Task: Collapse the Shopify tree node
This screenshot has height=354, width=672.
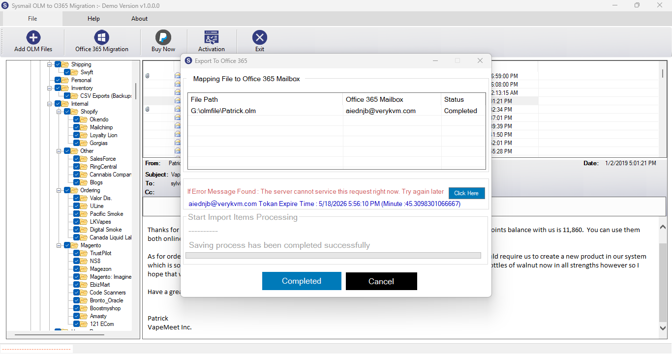Action: point(59,112)
